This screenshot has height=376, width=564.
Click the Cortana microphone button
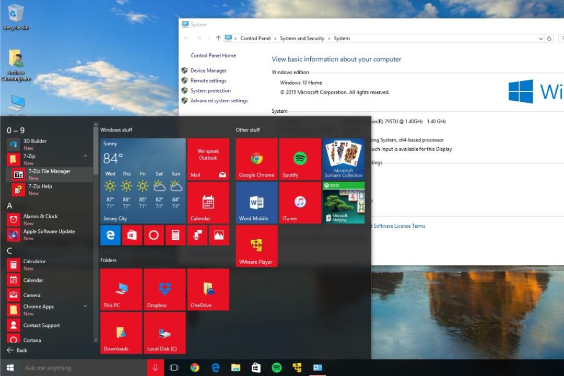tap(156, 368)
